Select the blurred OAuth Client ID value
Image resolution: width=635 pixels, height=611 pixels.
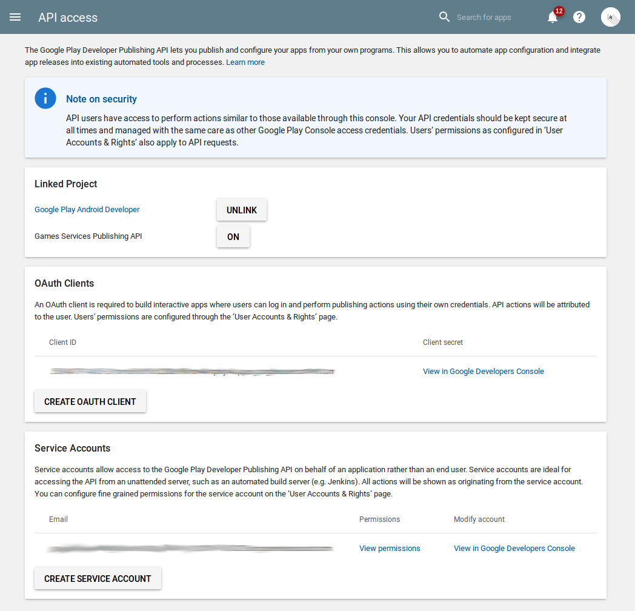193,371
